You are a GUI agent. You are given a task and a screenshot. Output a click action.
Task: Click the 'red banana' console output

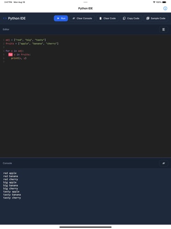tap(10, 176)
